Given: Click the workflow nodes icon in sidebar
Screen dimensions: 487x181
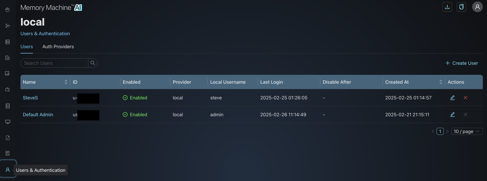Looking at the screenshot, I should (x=7, y=26).
